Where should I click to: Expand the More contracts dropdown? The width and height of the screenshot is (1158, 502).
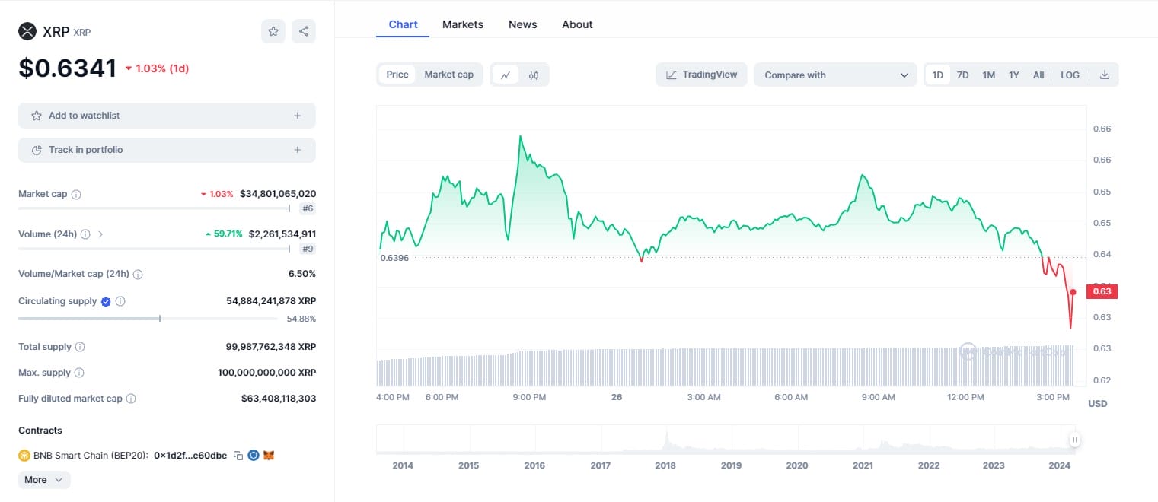click(44, 480)
